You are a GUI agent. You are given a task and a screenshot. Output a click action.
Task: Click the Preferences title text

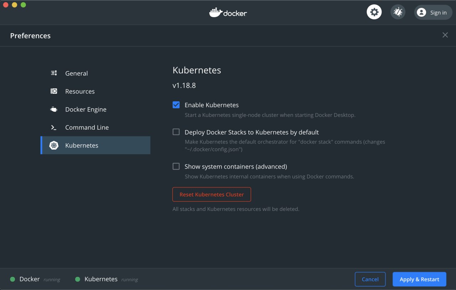click(x=30, y=36)
